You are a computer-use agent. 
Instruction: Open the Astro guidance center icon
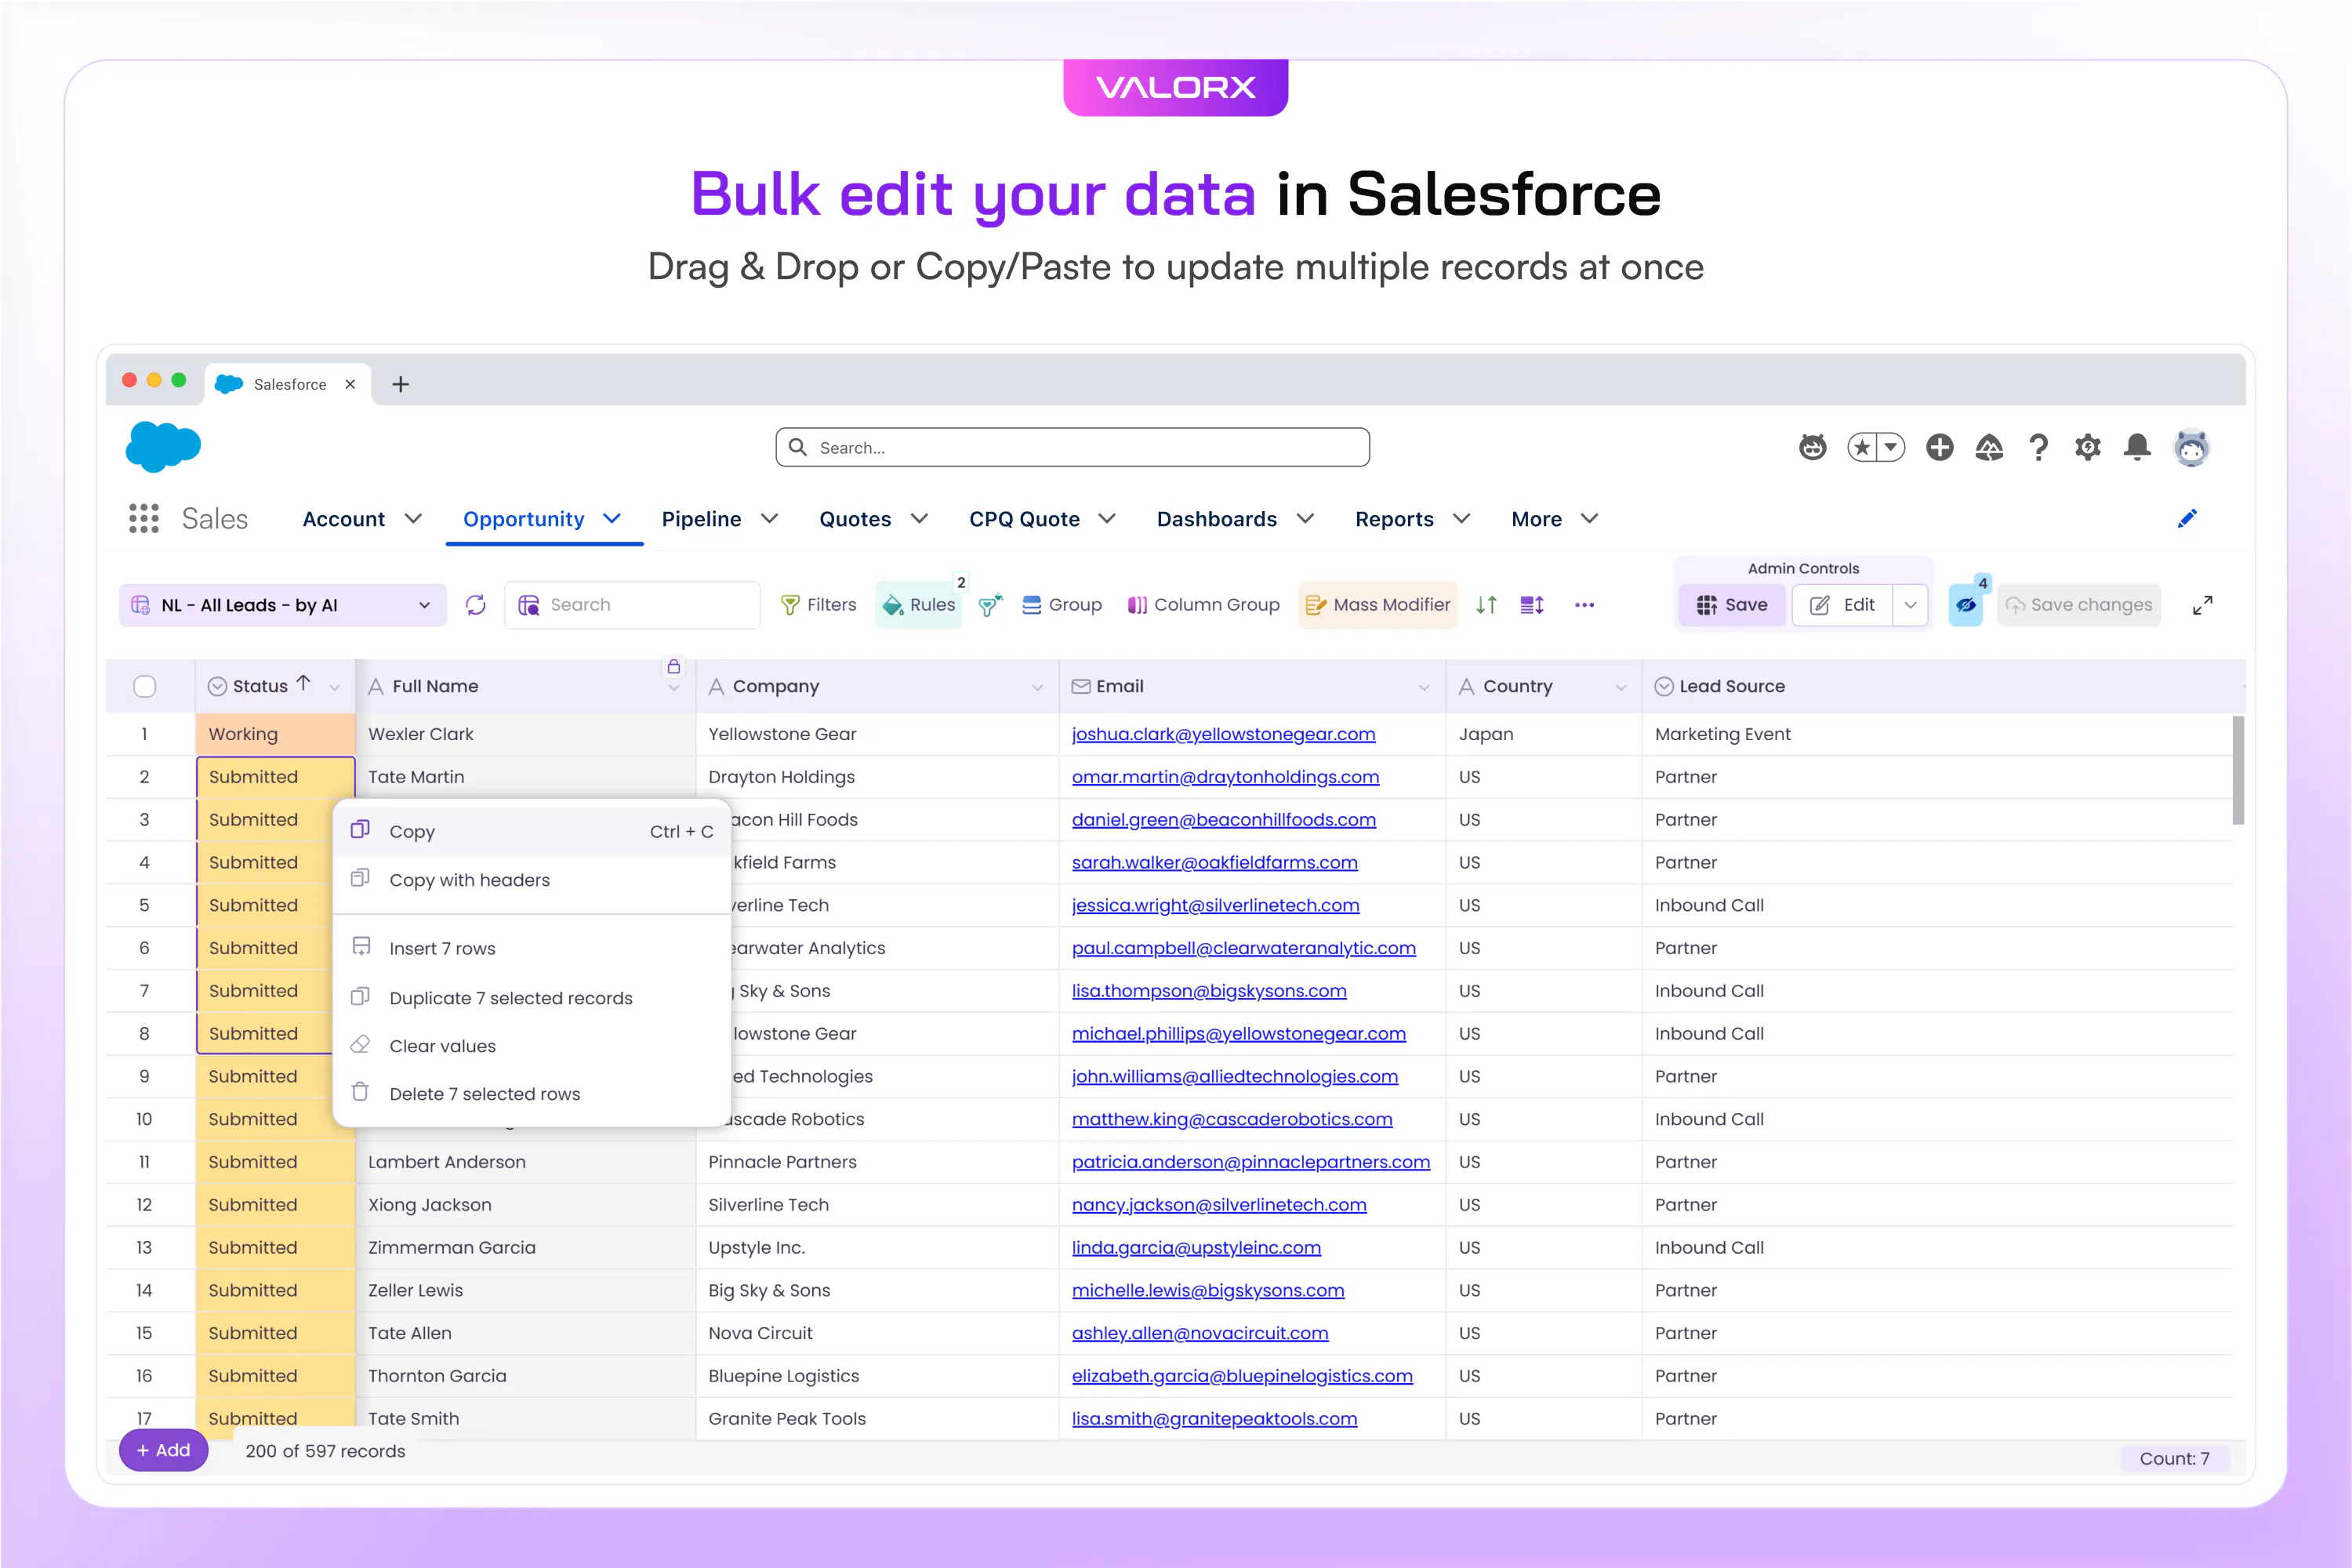point(1812,447)
